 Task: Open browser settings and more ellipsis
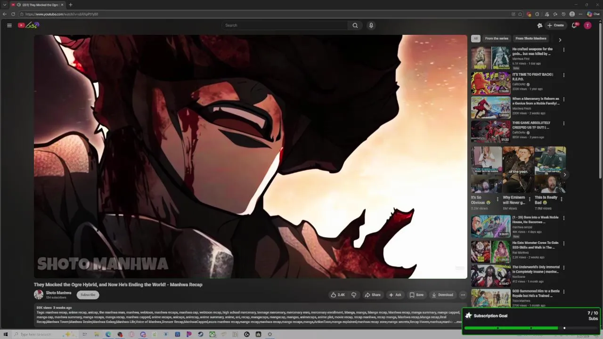coord(580,14)
